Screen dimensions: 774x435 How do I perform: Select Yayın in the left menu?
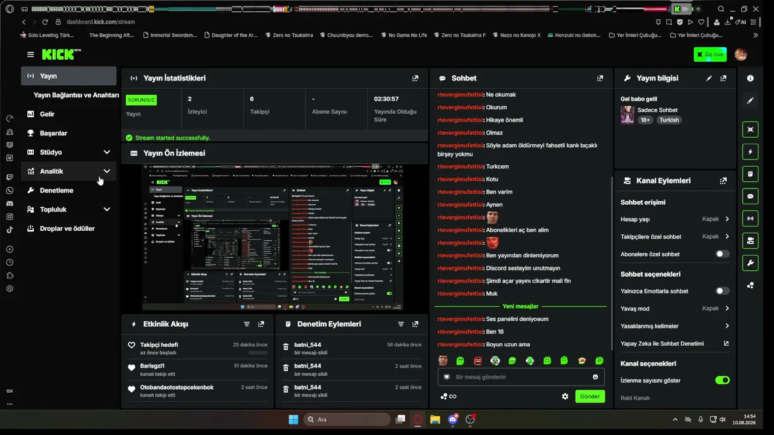click(69, 76)
